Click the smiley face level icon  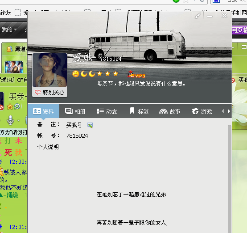76,74
